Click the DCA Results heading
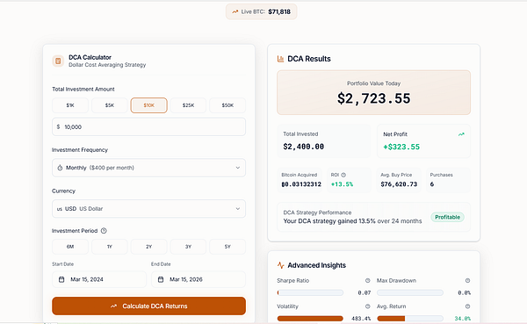Screen dimensions: 527x324 coord(309,59)
